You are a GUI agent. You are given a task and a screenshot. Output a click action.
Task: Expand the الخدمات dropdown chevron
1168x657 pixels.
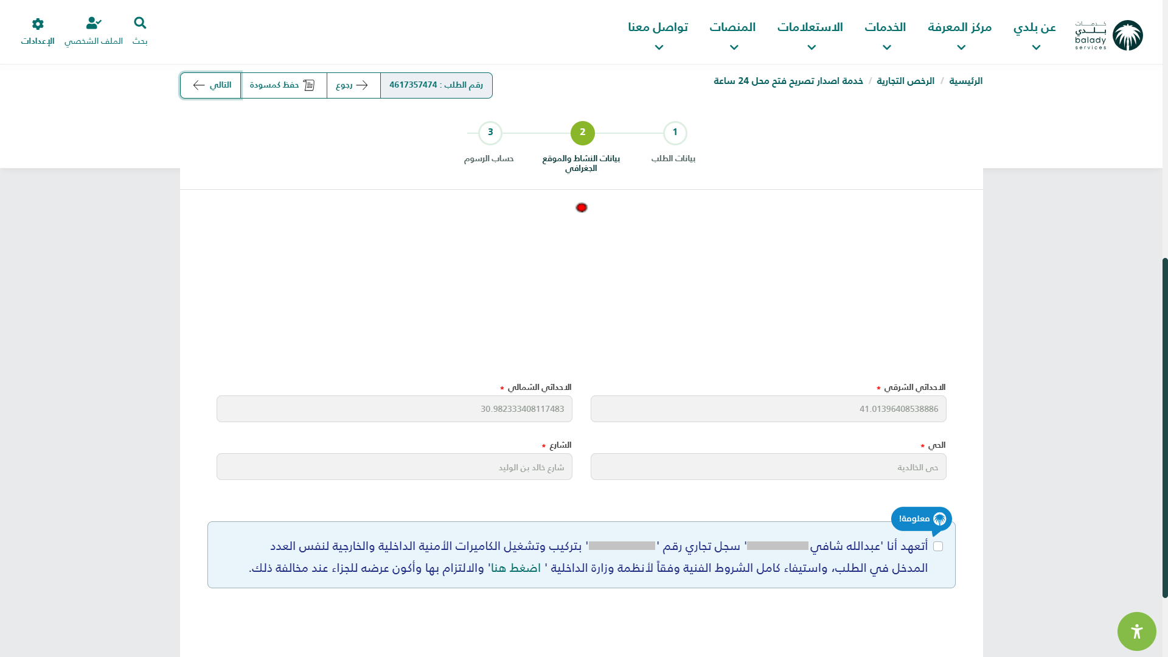(886, 47)
